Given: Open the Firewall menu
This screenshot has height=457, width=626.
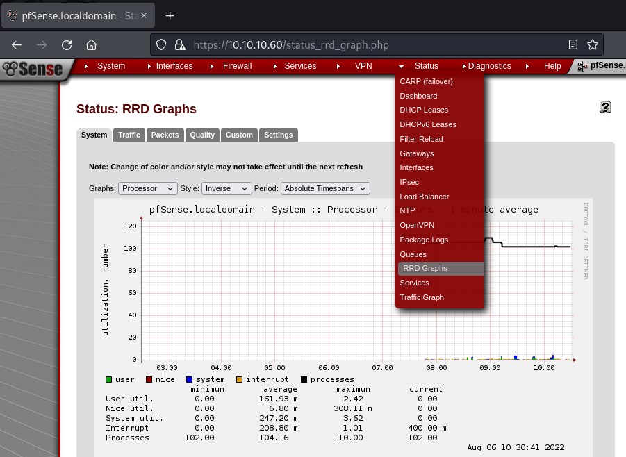Looking at the screenshot, I should click(237, 66).
